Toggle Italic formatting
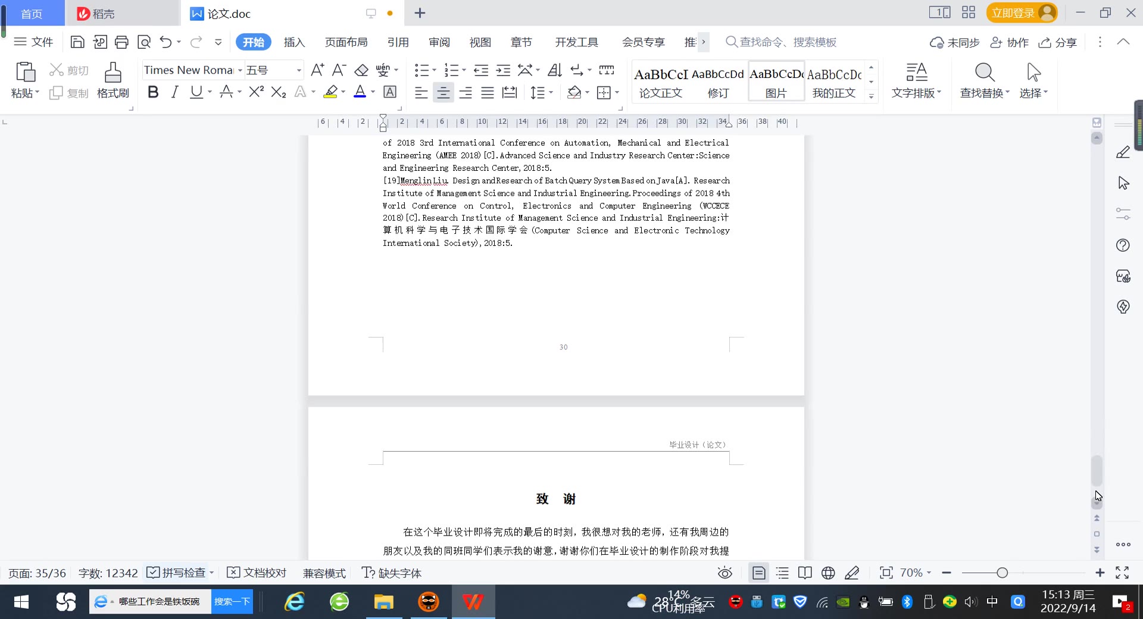This screenshot has height=619, width=1143. (174, 92)
